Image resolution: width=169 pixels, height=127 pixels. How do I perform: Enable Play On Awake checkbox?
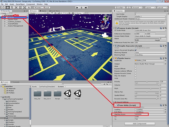tap(135, 76)
